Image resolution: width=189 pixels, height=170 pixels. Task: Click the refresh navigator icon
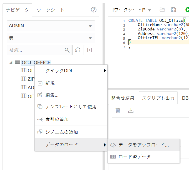click(78, 50)
